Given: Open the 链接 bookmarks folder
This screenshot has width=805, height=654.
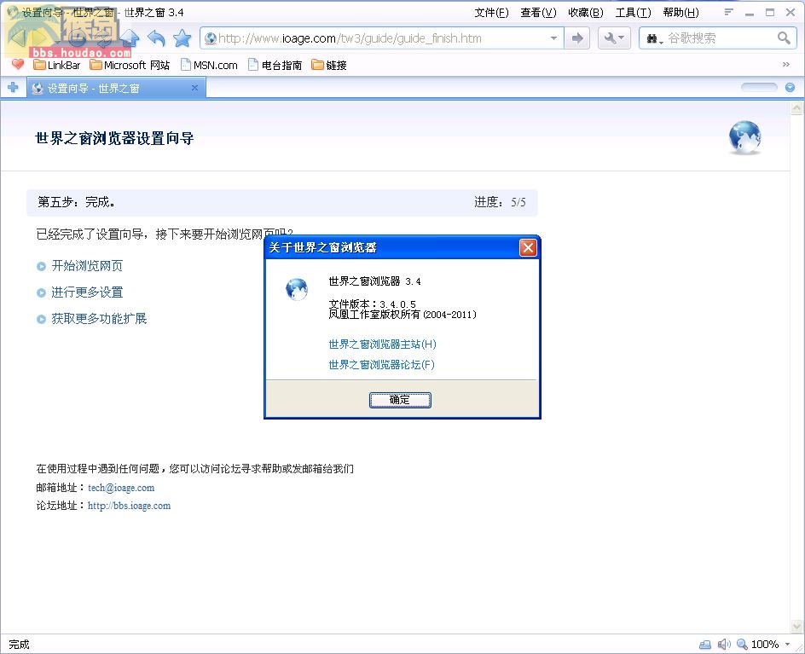Looking at the screenshot, I should pos(330,65).
